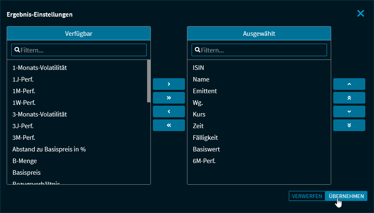Move selected column to the top
374x213 pixels.
[x=349, y=98]
